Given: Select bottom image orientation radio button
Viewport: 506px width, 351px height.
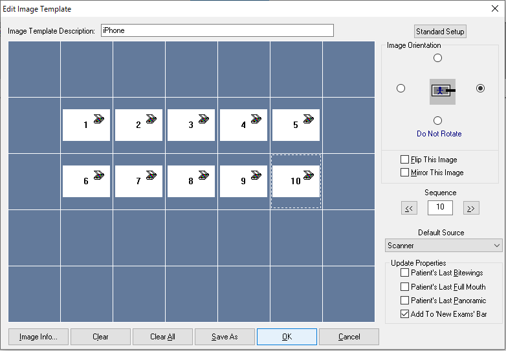Looking at the screenshot, I should pos(437,120).
